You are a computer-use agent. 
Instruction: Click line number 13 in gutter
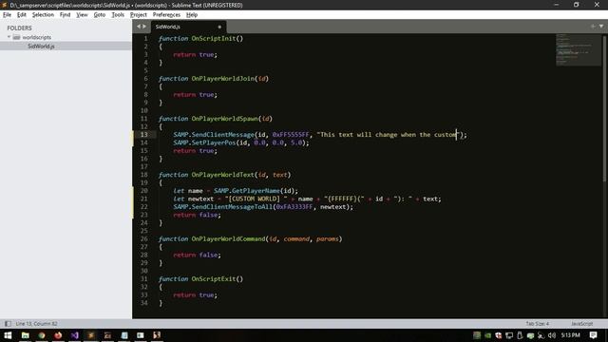click(x=143, y=135)
